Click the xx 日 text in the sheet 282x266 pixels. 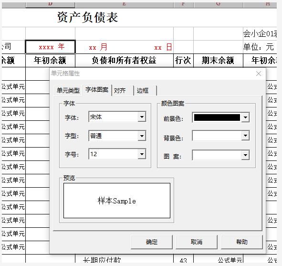tap(163, 47)
